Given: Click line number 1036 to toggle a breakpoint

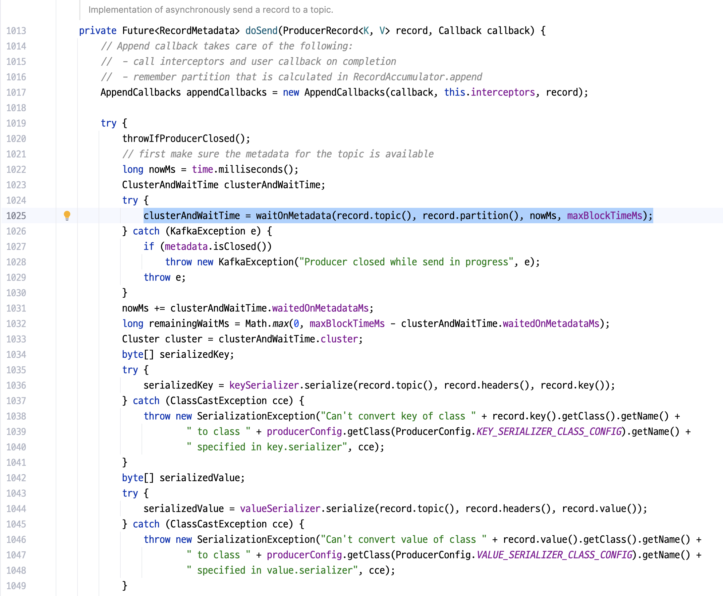Looking at the screenshot, I should pos(16,385).
